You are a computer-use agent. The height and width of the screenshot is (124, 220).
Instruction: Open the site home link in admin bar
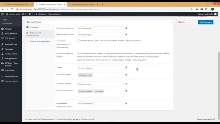pos(13,14)
